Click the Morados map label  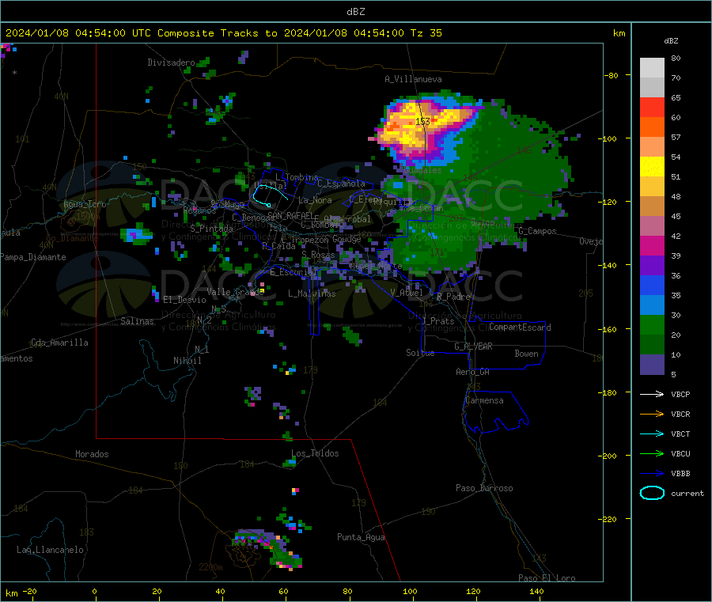click(x=92, y=454)
